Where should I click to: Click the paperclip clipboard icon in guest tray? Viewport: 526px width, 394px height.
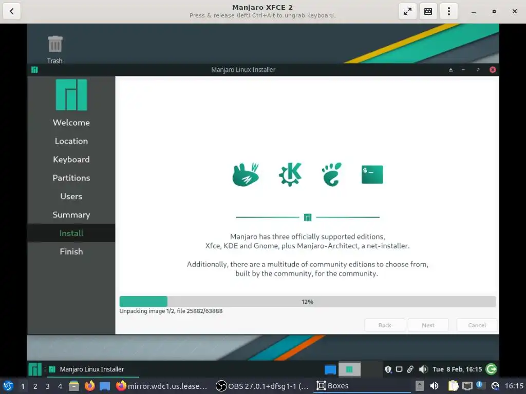pyautogui.click(x=410, y=369)
